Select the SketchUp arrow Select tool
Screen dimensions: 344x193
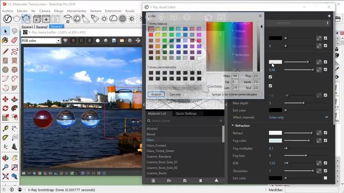(5, 32)
